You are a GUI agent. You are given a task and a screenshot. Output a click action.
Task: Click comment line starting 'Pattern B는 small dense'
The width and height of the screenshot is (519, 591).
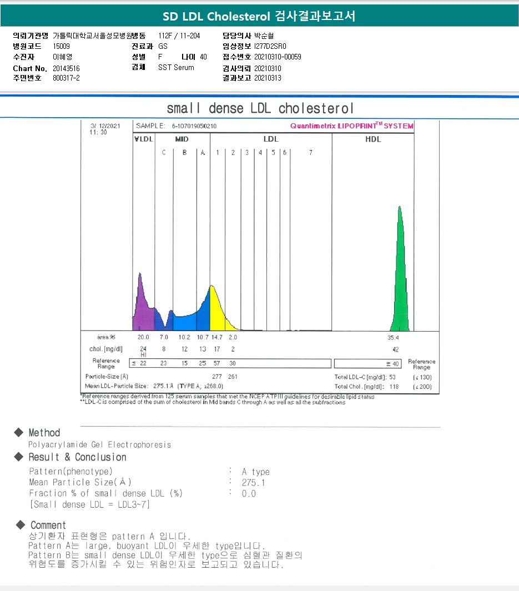point(165,555)
